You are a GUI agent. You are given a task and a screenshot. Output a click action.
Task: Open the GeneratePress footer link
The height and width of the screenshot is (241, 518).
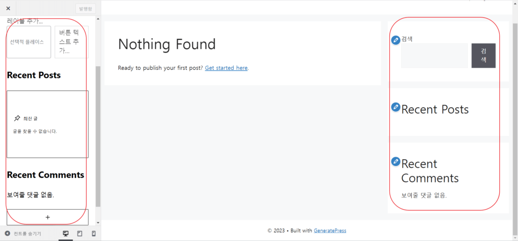330,231
